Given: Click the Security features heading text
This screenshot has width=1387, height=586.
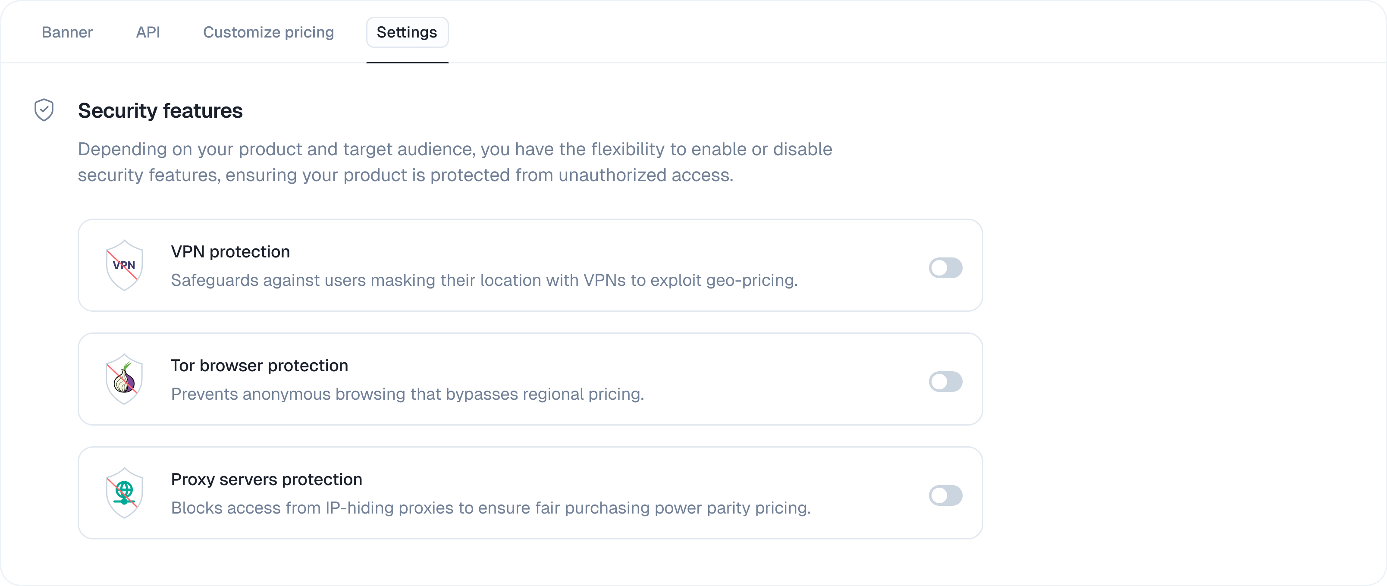Looking at the screenshot, I should tap(160, 111).
